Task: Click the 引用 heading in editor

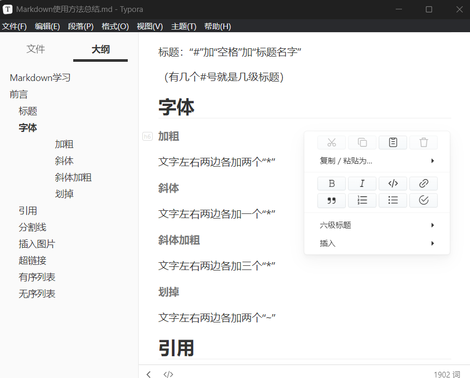Action: pyautogui.click(x=176, y=348)
